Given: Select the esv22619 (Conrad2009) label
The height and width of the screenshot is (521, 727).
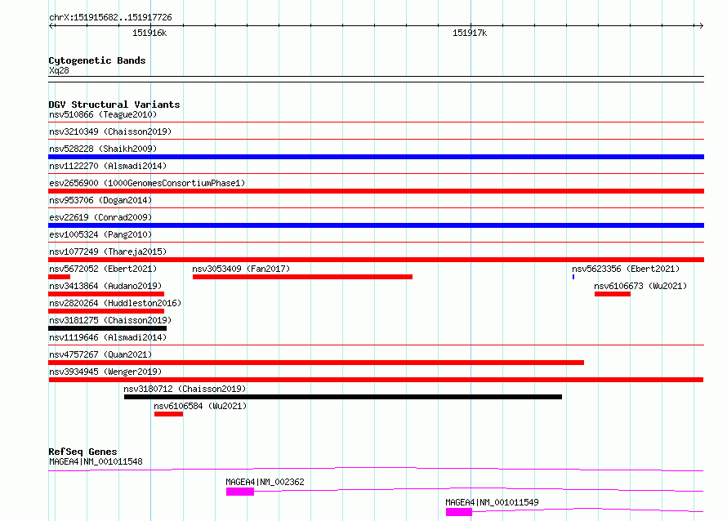Looking at the screenshot, I should (100, 217).
